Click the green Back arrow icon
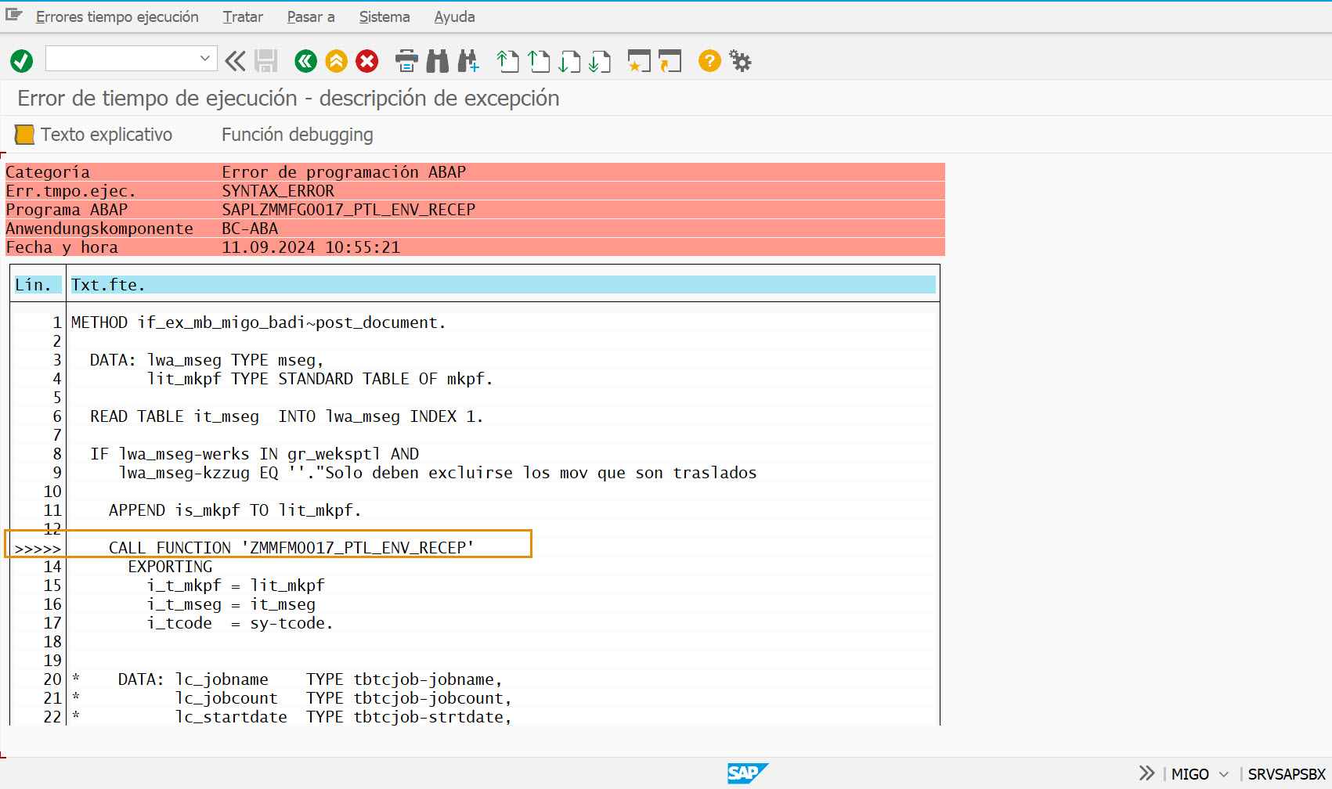Viewport: 1332px width, 789px height. (305, 61)
